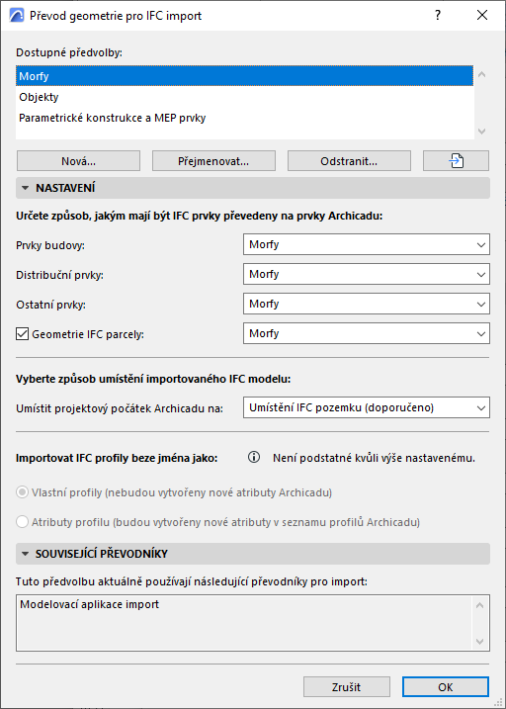Uncheck the Geometrie IFC parcely checkbox
The image size is (506, 709).
tap(22, 334)
